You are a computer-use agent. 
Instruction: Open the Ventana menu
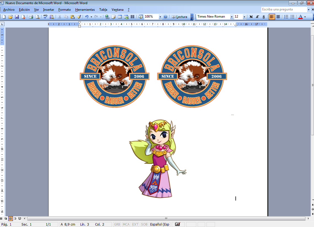coord(117,10)
